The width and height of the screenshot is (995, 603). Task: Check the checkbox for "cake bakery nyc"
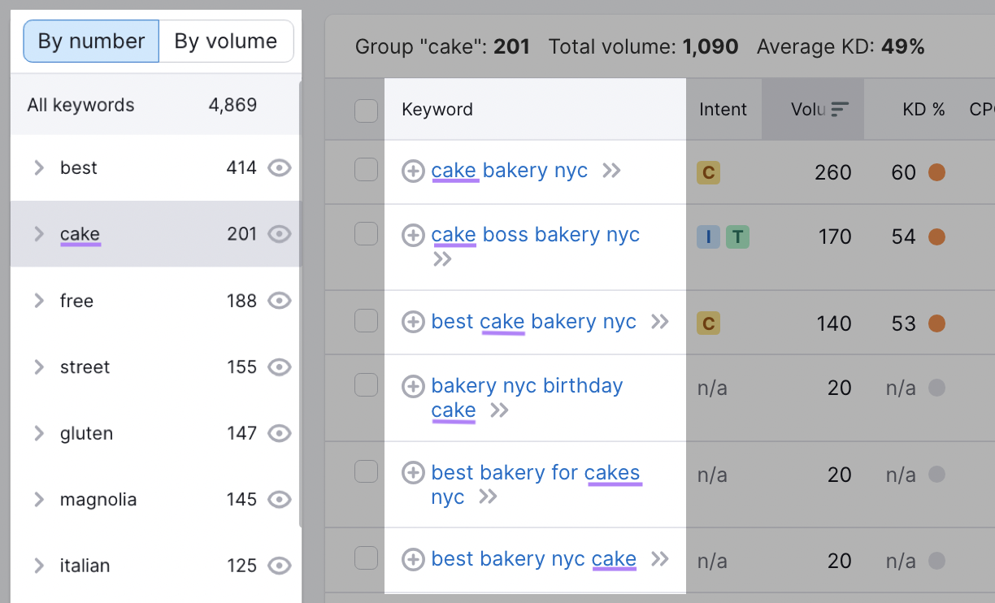coord(365,171)
